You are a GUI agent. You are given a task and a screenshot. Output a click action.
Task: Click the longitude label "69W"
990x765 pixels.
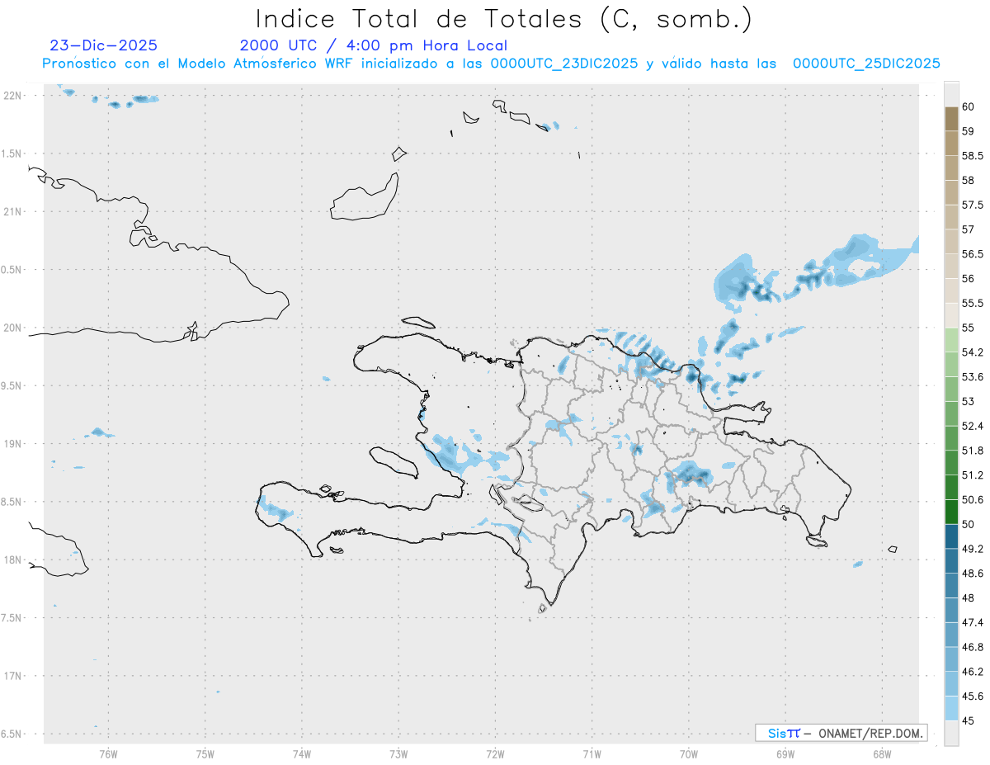(785, 753)
